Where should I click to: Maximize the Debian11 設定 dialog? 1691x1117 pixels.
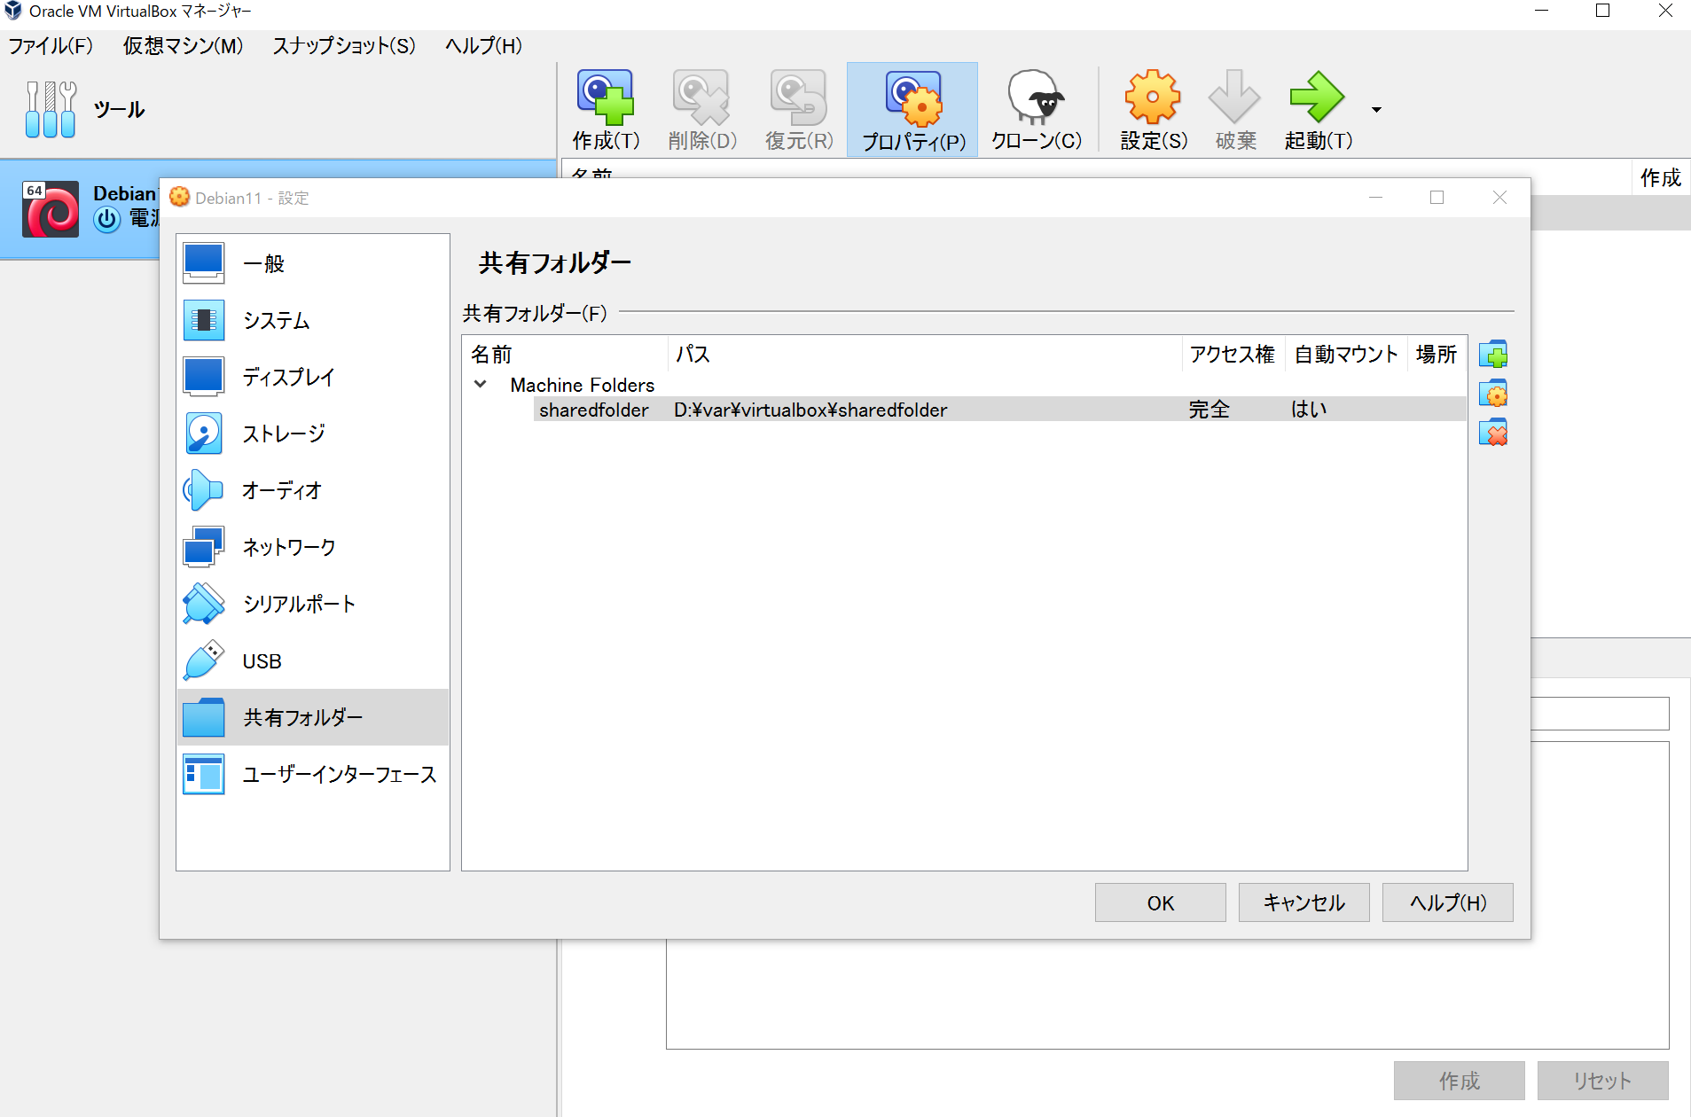coord(1437,198)
